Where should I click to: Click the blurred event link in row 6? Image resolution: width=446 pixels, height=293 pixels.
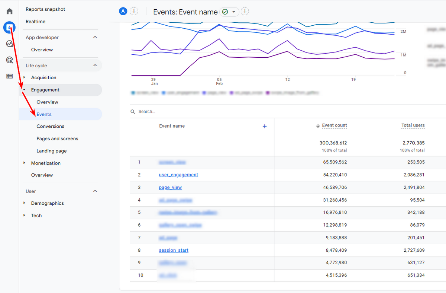180,225
